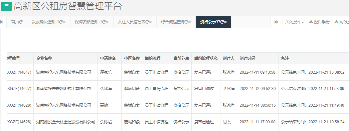Switch to the 入住人员信息表 tab
The height and width of the screenshot is (131, 349).
point(132,22)
